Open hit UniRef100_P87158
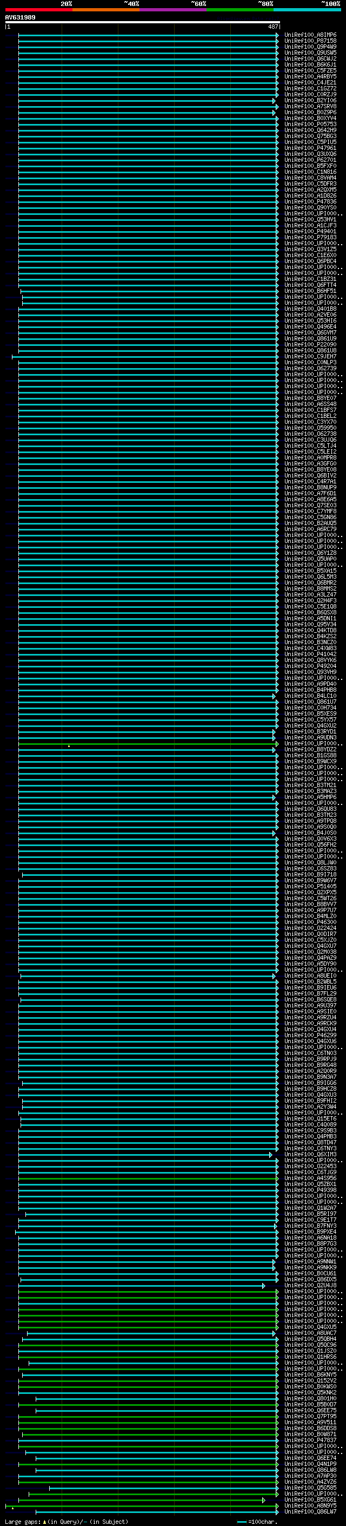This screenshot has height=1526, width=346. pyautogui.click(x=310, y=41)
